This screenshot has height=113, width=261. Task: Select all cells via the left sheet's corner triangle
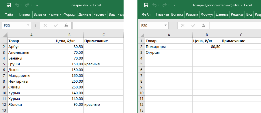click(5, 35)
